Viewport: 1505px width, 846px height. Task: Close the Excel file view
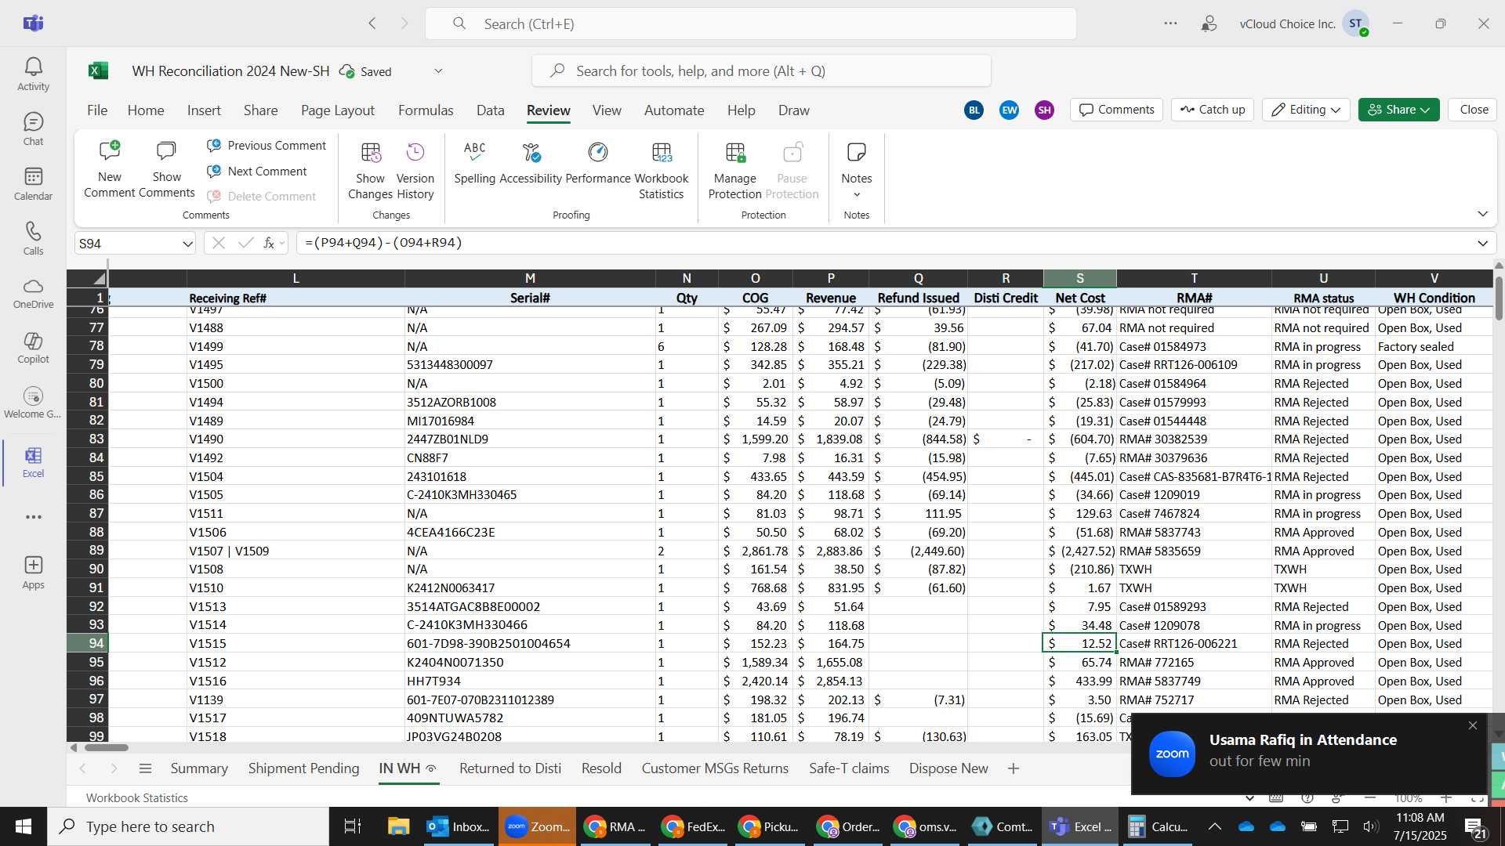[x=1474, y=110]
